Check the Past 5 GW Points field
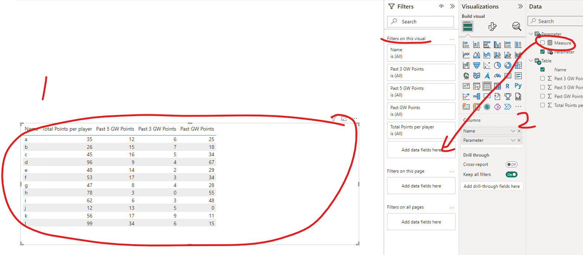Viewport: 583px width, 255px height. 542,87
